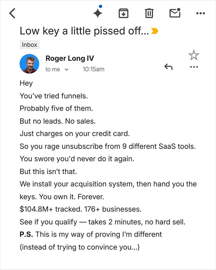The height and width of the screenshot is (270, 216).
Task: Expand recipient details chevron next to 'to me'
Action: 66,70
